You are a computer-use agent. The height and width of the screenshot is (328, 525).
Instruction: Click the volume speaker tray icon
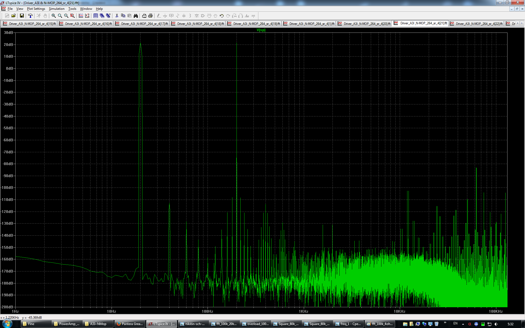coord(496,324)
